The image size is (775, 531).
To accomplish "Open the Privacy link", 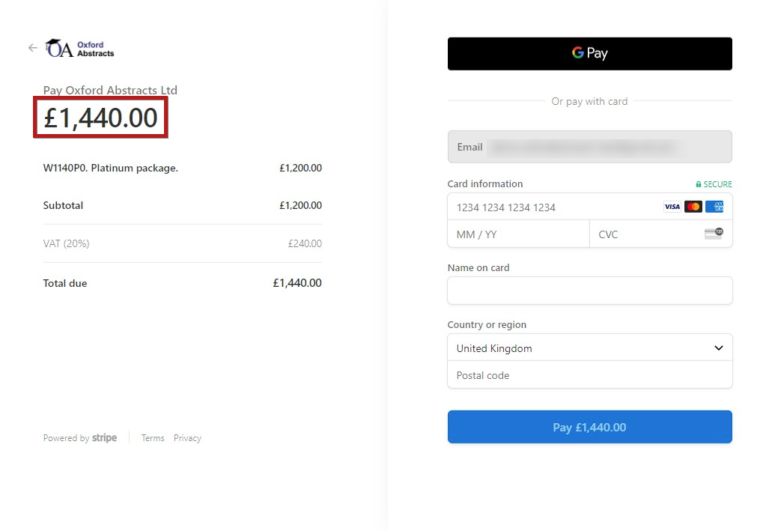I will [187, 438].
